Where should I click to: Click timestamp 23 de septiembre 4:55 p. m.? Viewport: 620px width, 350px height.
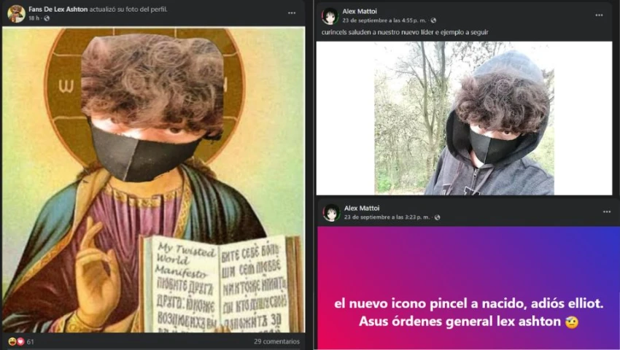[x=384, y=20]
